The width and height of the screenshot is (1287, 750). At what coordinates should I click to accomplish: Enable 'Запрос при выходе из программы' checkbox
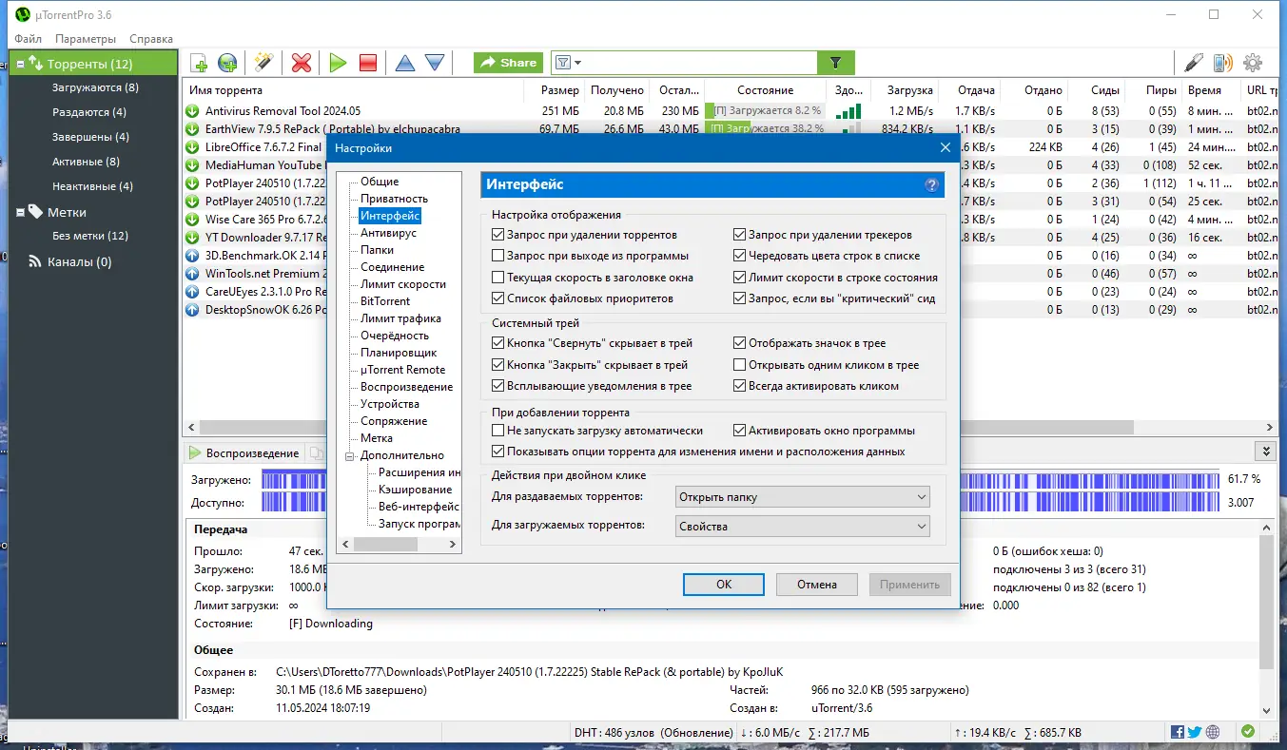498,256
